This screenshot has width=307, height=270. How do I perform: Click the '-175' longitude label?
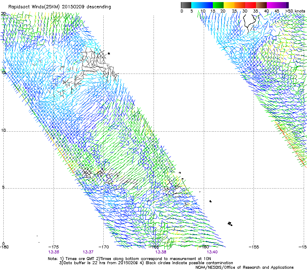[54, 247]
